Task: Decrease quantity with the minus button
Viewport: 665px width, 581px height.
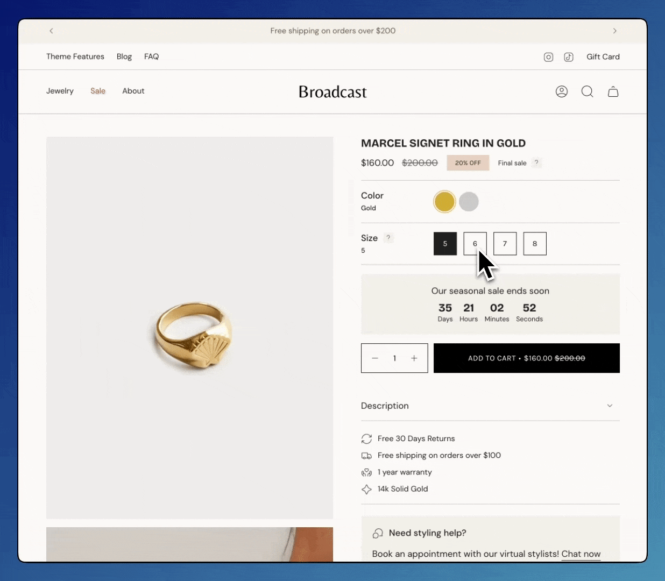Action: click(x=375, y=358)
